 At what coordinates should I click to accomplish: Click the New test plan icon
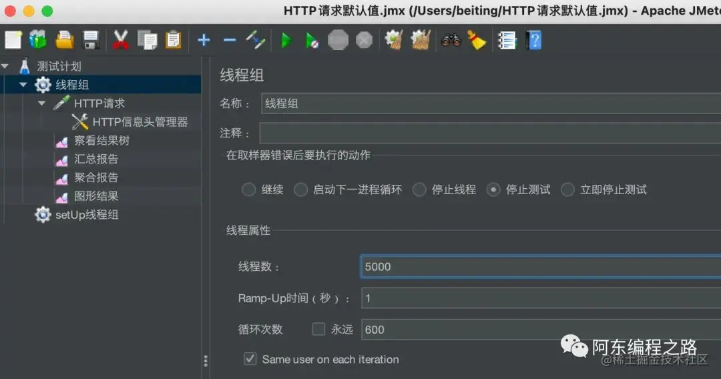click(13, 40)
